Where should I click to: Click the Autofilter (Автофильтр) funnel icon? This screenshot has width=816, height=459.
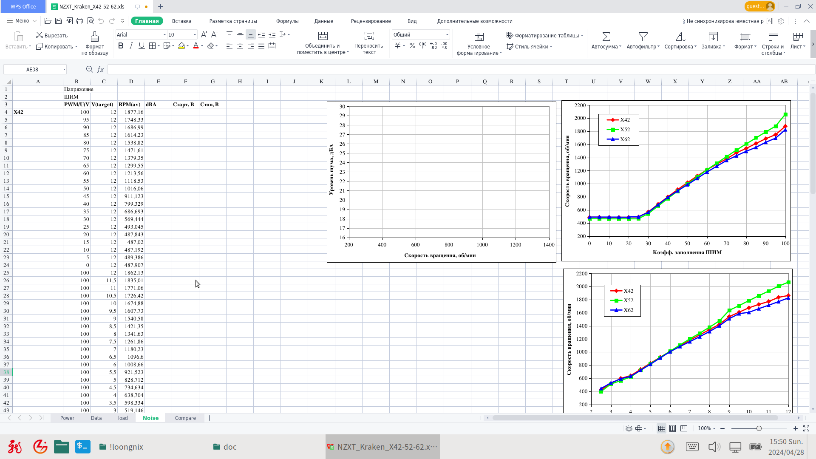coord(643,37)
